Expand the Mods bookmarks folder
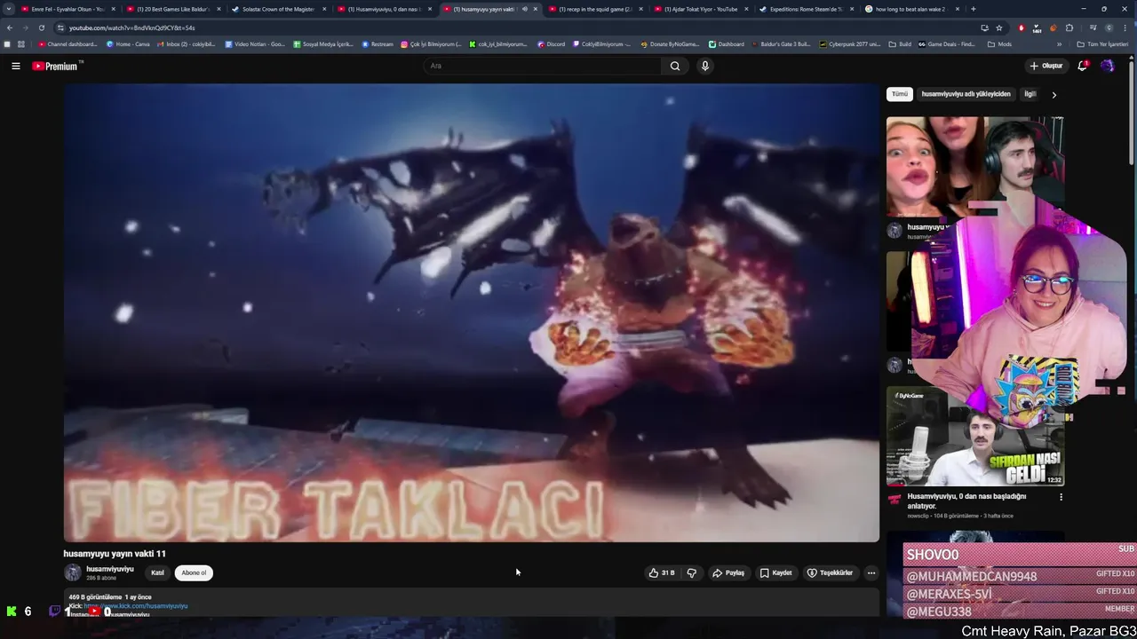 [x=999, y=43]
